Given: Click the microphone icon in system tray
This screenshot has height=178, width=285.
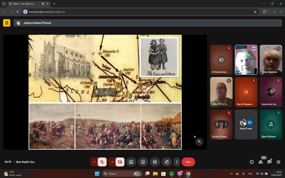Looking at the screenshot, I should click(243, 174).
